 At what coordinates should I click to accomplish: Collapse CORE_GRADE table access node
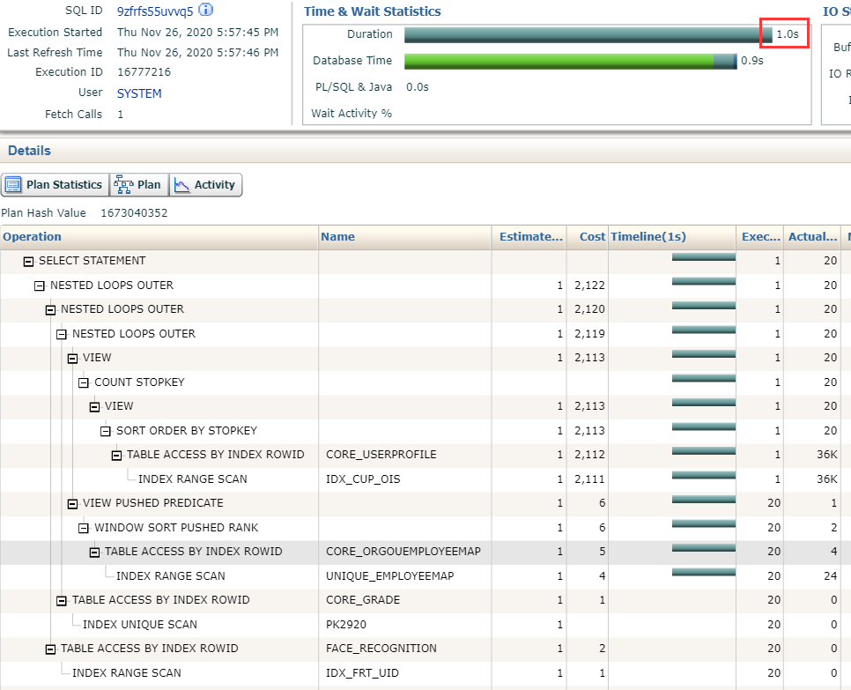coord(62,600)
